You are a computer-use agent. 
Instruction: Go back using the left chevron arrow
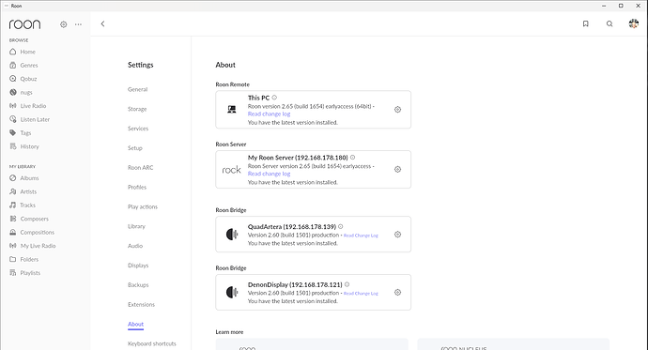point(102,24)
